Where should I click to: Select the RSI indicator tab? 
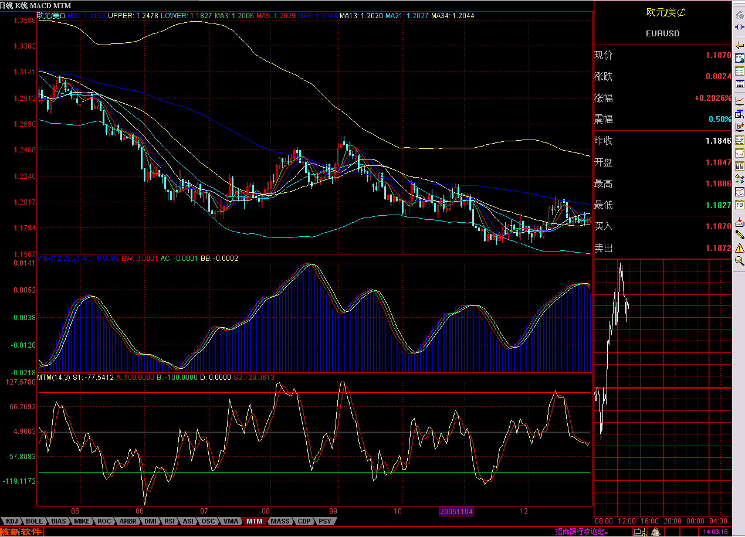pos(170,521)
